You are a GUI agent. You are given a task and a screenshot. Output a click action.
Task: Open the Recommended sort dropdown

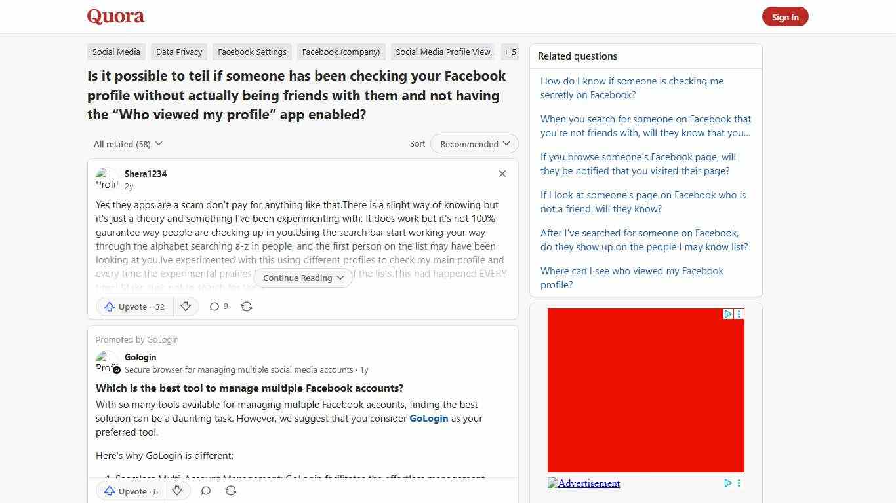click(x=474, y=143)
